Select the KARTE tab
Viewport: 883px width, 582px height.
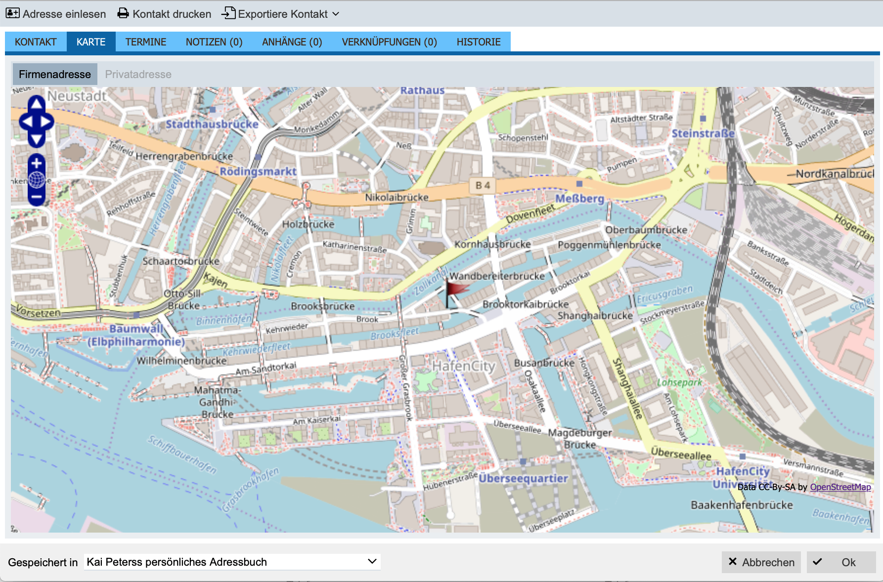click(91, 42)
